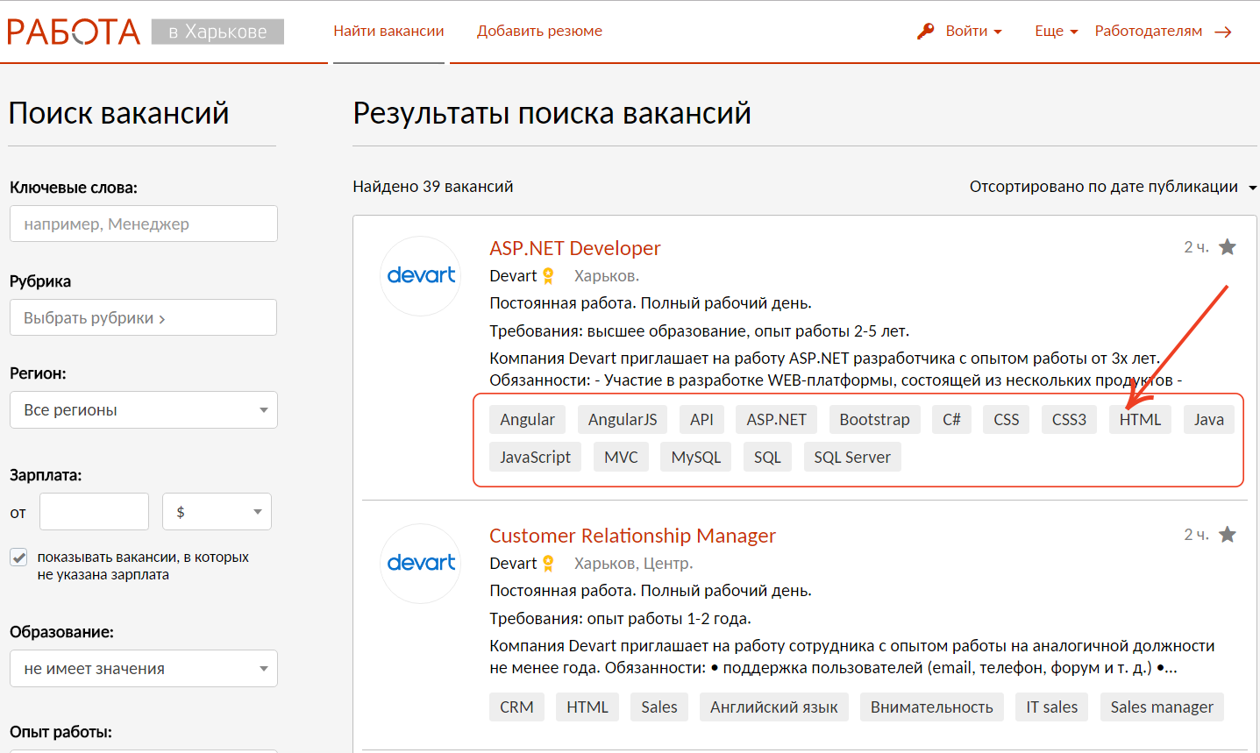This screenshot has height=753, width=1260.
Task: Click the HTML tag in the Customer Relationship Manager listing
Action: pyautogui.click(x=587, y=707)
